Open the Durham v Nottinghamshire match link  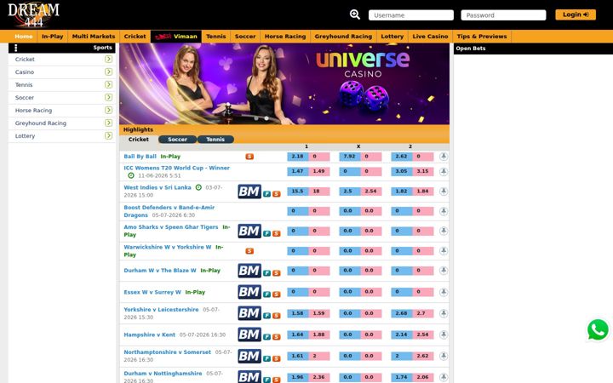tap(163, 374)
